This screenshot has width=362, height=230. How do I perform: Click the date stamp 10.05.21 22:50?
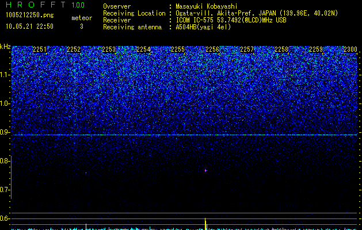point(29,26)
